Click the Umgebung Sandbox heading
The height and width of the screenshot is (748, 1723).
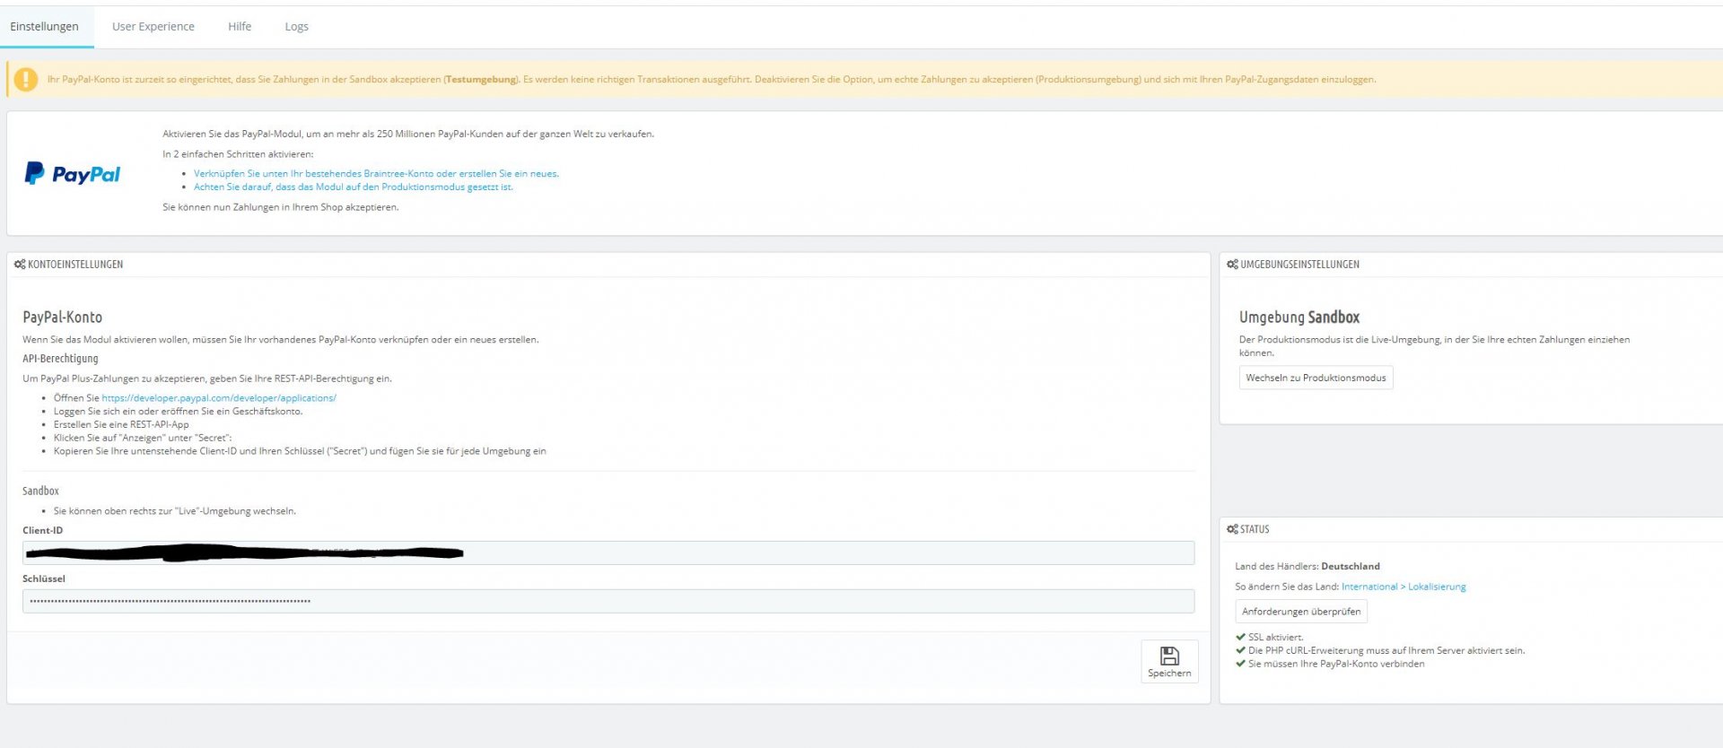coord(1299,317)
